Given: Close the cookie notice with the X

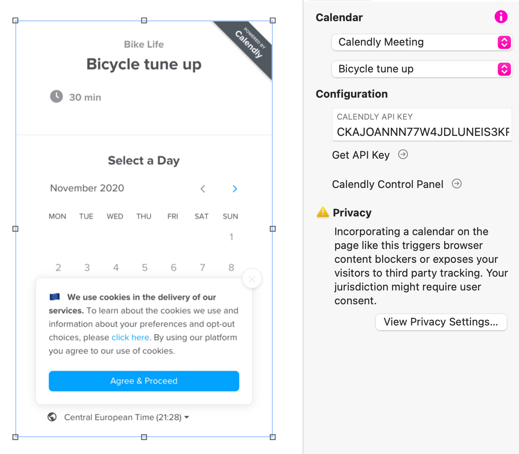Looking at the screenshot, I should click(252, 279).
